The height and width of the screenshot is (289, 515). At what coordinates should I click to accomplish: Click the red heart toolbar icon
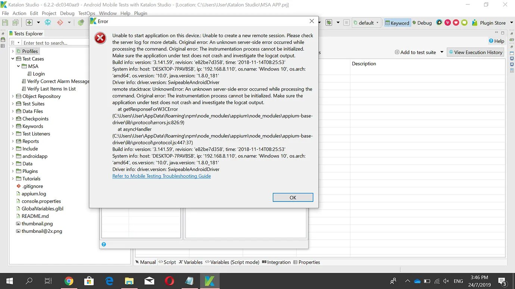[456, 23]
